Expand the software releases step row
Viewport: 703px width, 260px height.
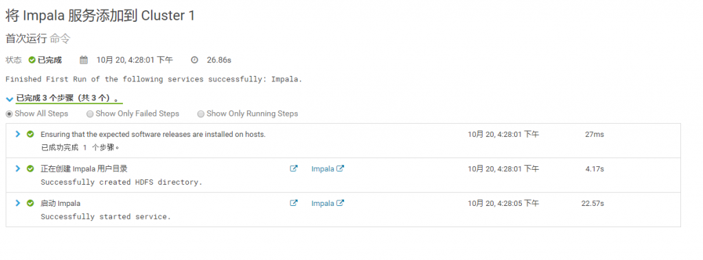pos(18,134)
